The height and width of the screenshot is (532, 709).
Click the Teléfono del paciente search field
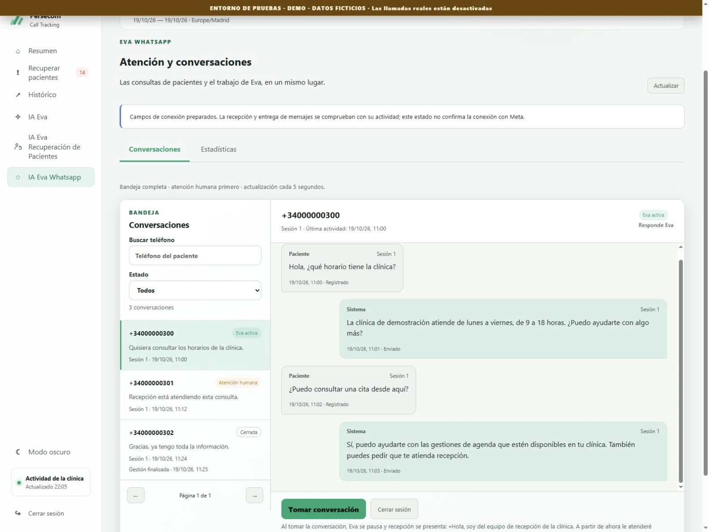coord(195,255)
